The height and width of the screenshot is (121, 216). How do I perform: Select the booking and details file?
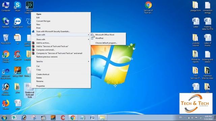(208, 57)
